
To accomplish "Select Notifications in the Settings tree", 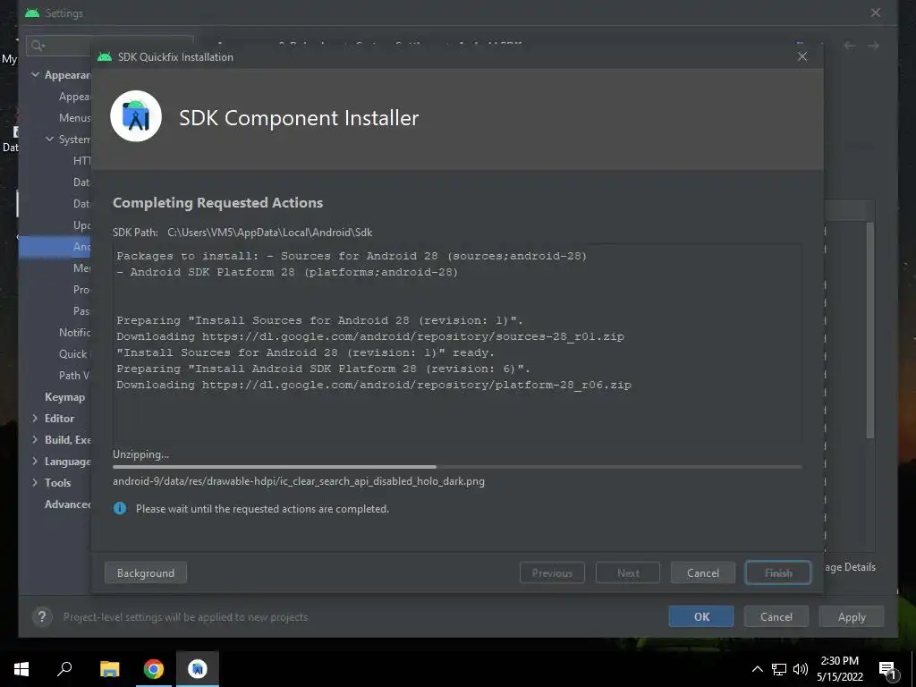I will click(75, 333).
